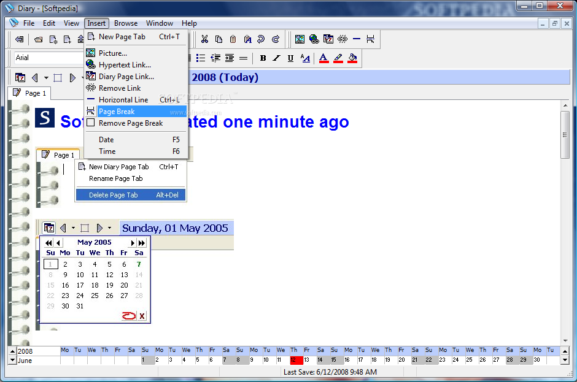Click the red circle Today button in calendar popup
Screen dimensions: 577x382
[129, 315]
